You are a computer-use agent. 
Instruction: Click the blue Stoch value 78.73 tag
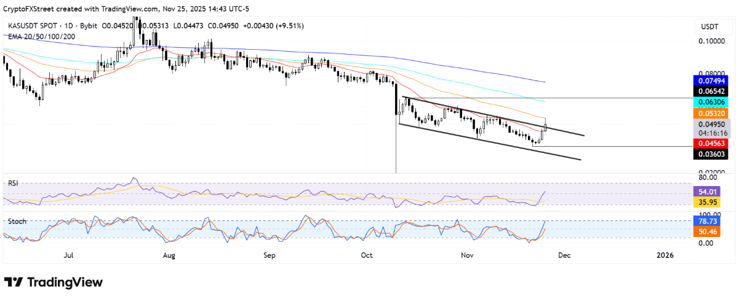tap(713, 220)
